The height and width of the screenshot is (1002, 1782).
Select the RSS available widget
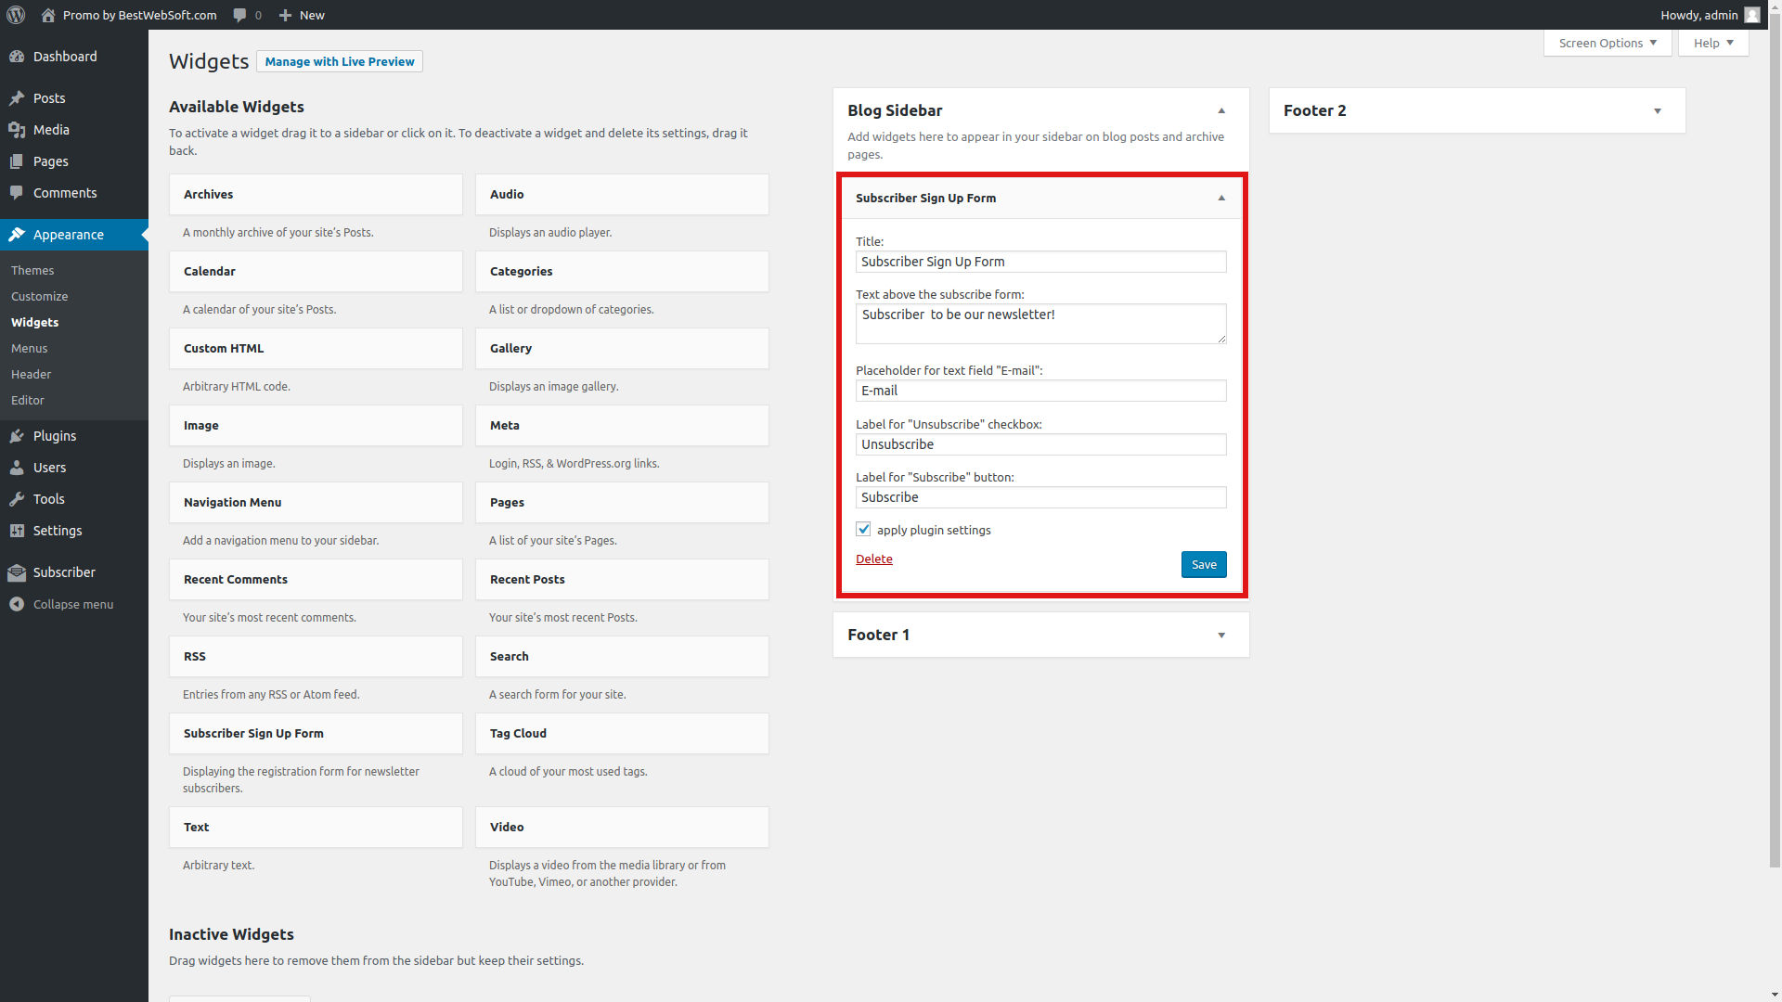click(x=316, y=656)
